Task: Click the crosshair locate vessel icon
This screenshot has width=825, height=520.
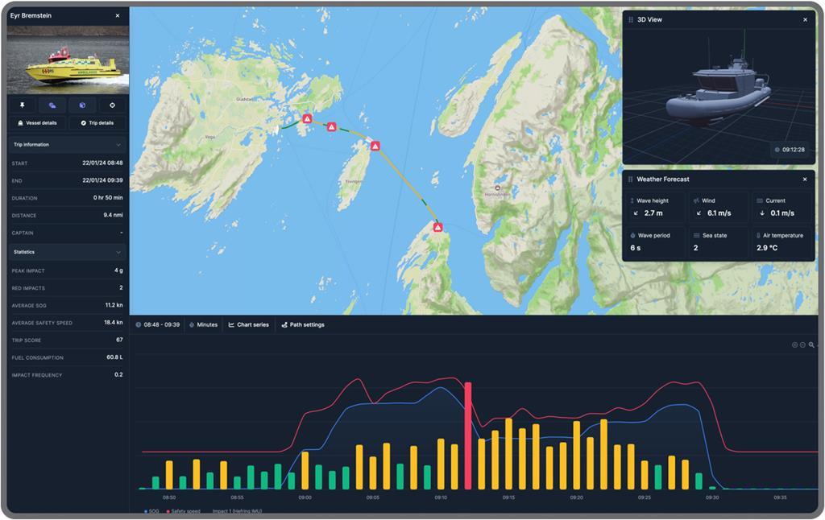Action: (112, 105)
